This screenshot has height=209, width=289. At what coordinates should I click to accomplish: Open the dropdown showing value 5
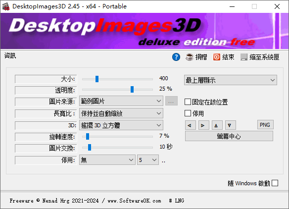tap(148, 160)
